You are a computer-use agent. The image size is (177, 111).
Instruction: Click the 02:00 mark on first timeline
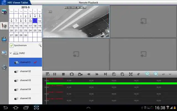(x=91, y=81)
